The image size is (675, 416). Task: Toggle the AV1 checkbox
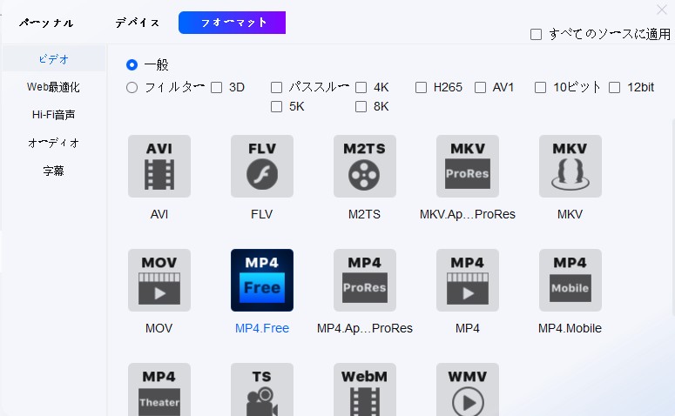coord(480,88)
